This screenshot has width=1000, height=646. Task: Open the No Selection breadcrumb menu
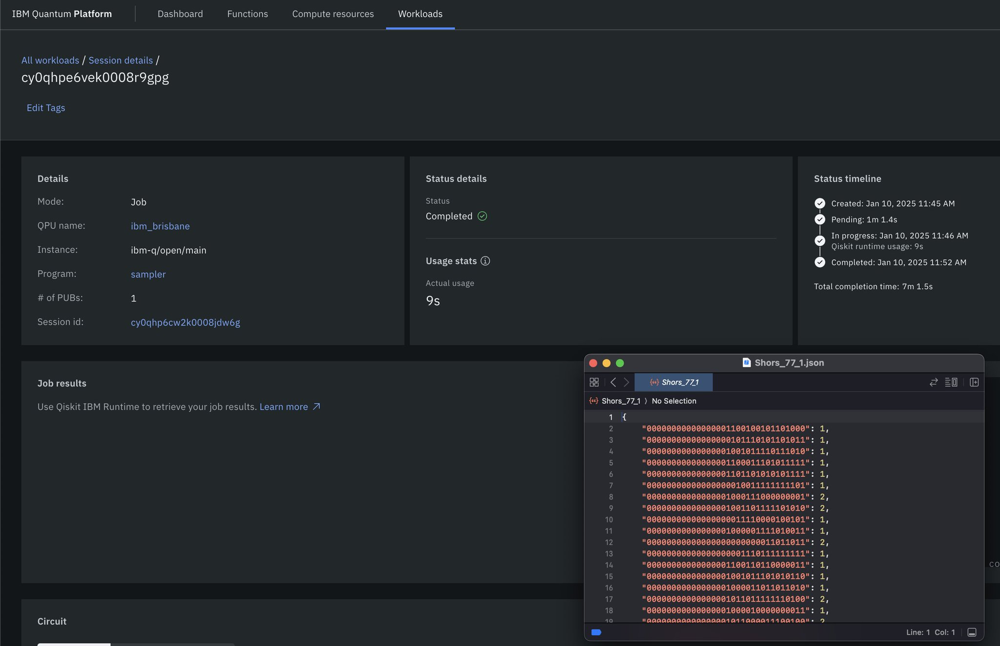point(674,401)
